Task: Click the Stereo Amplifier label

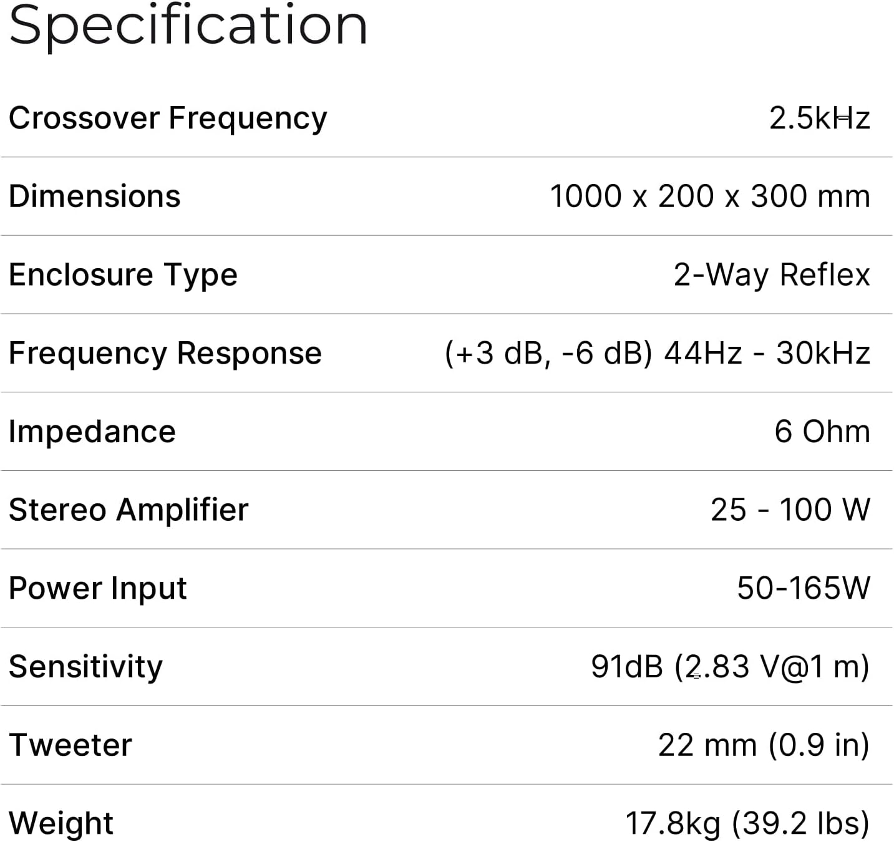Action: [129, 510]
